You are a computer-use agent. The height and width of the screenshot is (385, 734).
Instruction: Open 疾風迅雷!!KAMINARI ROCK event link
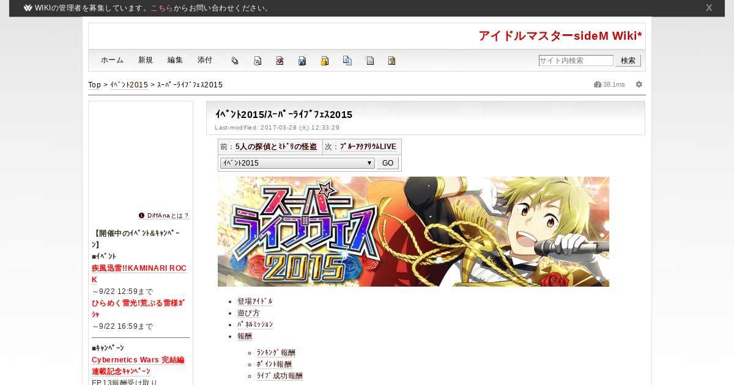(x=139, y=274)
